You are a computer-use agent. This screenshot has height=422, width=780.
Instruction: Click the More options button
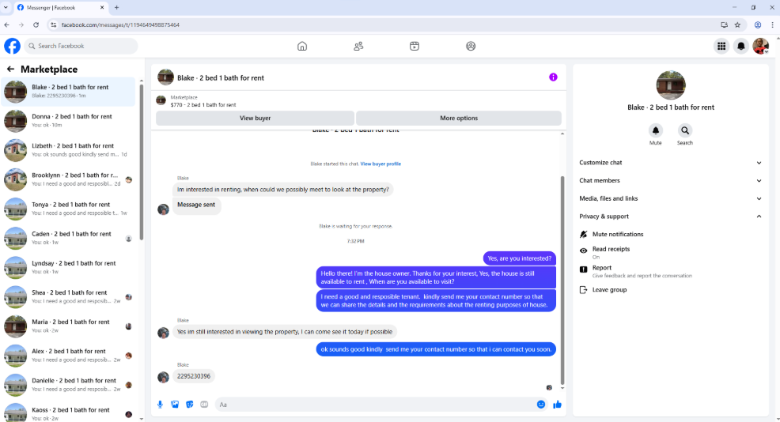459,119
